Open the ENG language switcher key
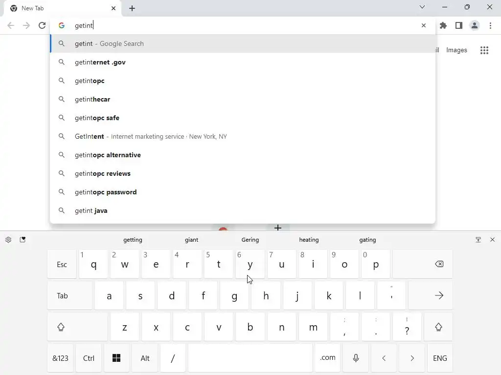This screenshot has width=501, height=375. [x=440, y=358]
